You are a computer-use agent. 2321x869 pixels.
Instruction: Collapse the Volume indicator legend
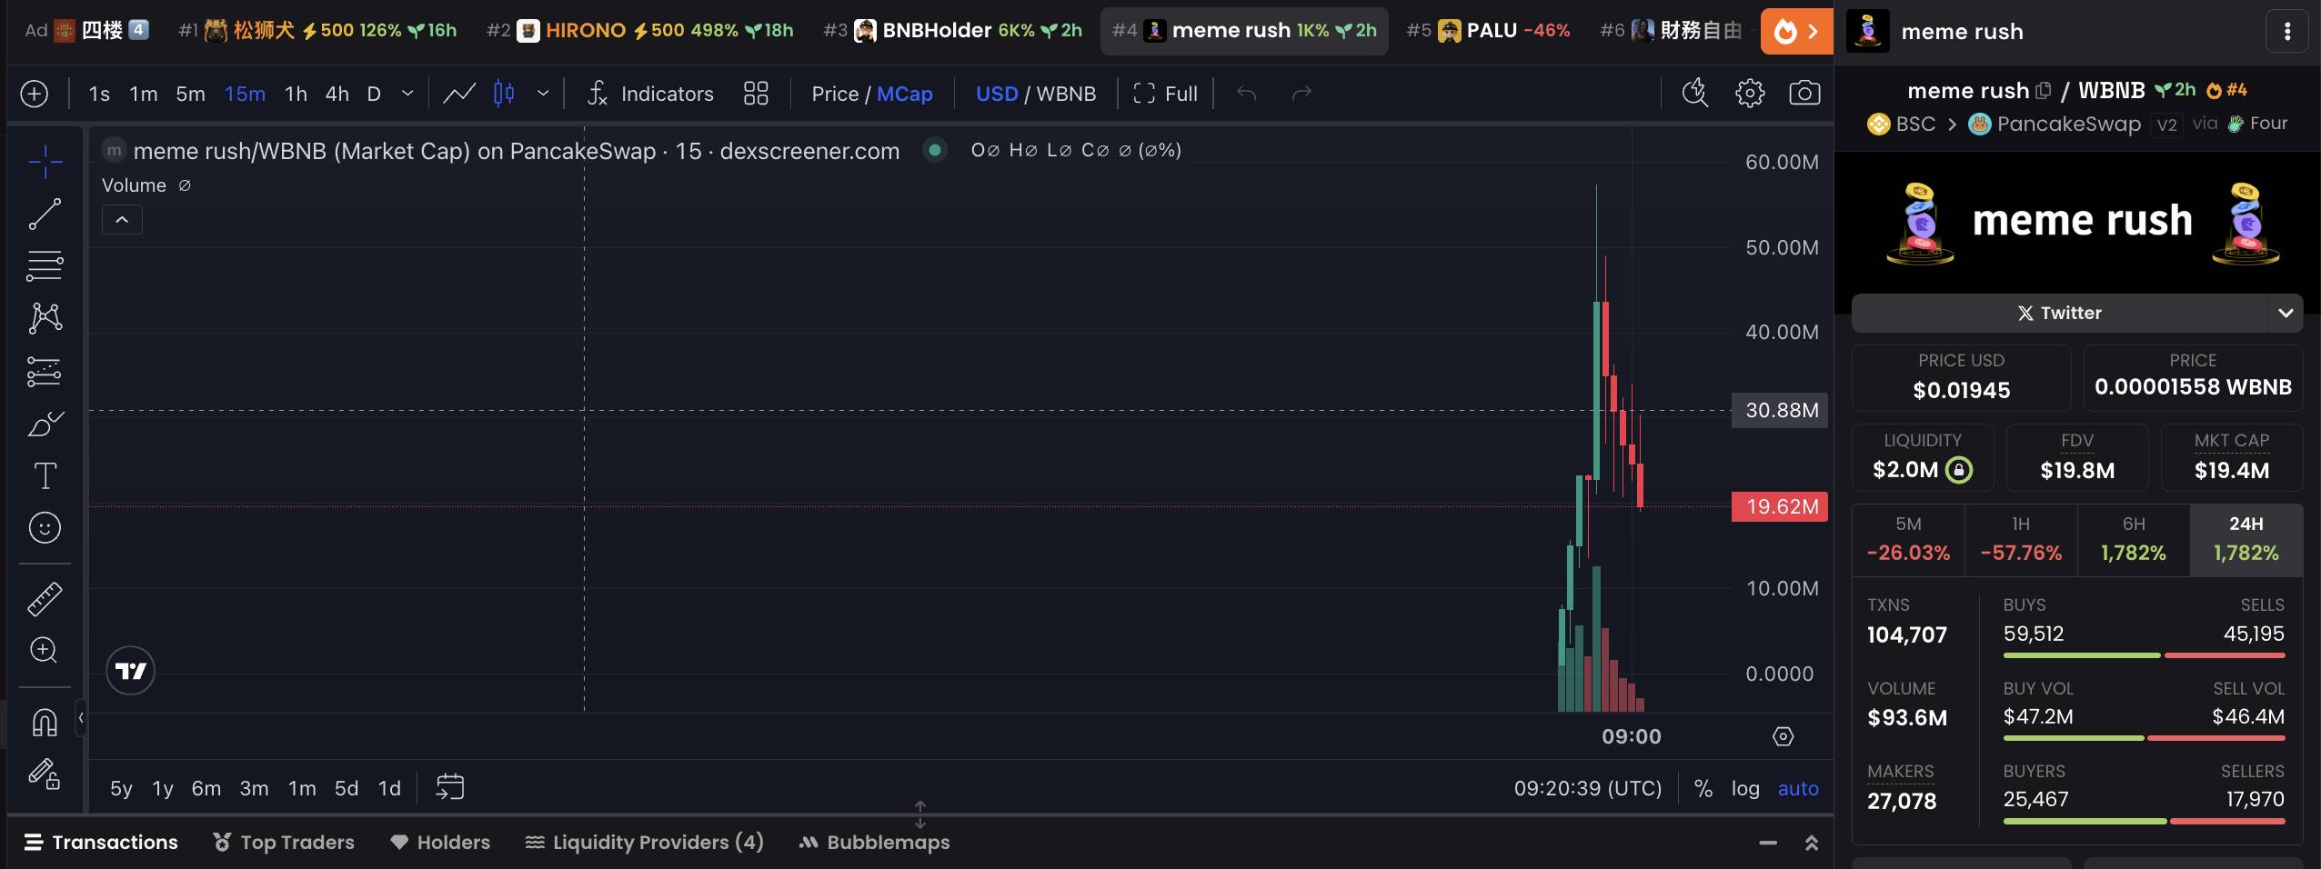(x=122, y=220)
